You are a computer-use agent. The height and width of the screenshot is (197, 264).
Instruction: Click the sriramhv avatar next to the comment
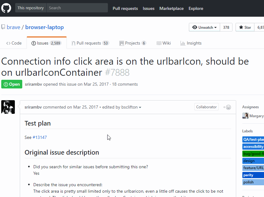[x=8, y=107]
